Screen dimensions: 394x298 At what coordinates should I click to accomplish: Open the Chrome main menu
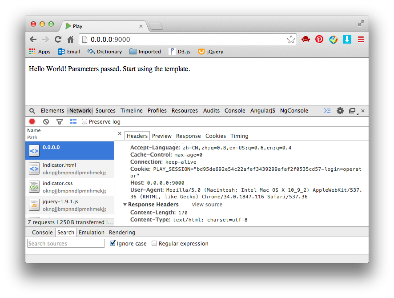pos(361,39)
